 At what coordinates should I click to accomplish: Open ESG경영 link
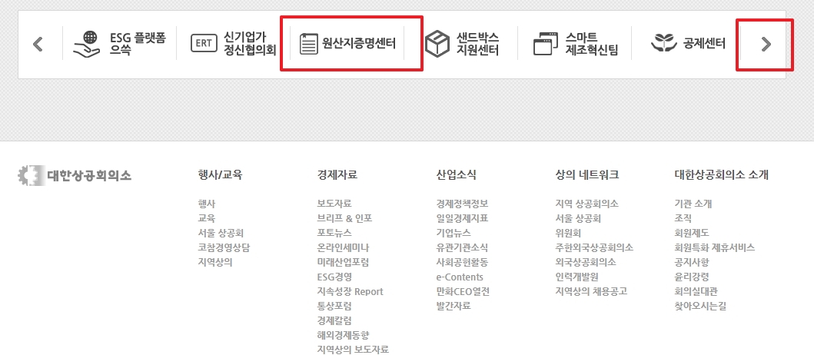(334, 277)
